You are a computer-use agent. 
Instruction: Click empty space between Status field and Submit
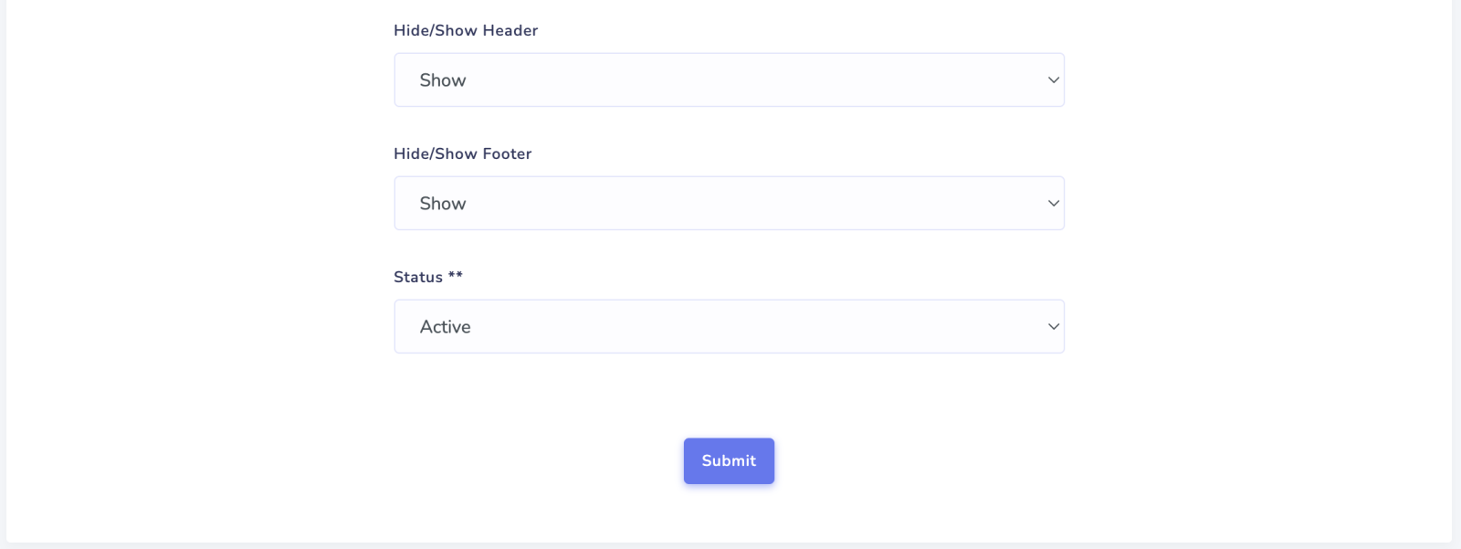point(729,395)
